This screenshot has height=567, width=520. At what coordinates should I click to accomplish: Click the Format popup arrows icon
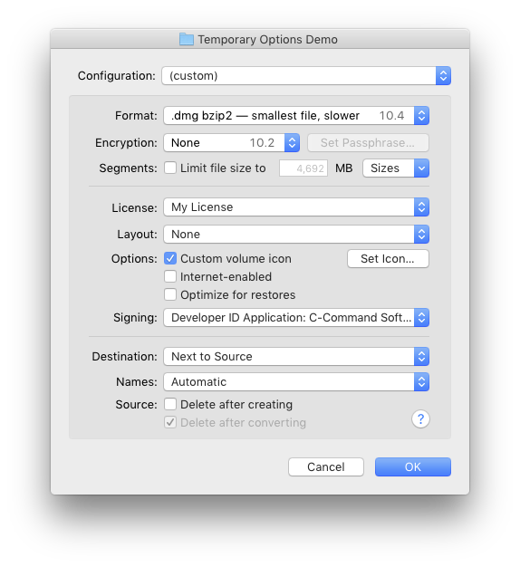(421, 116)
